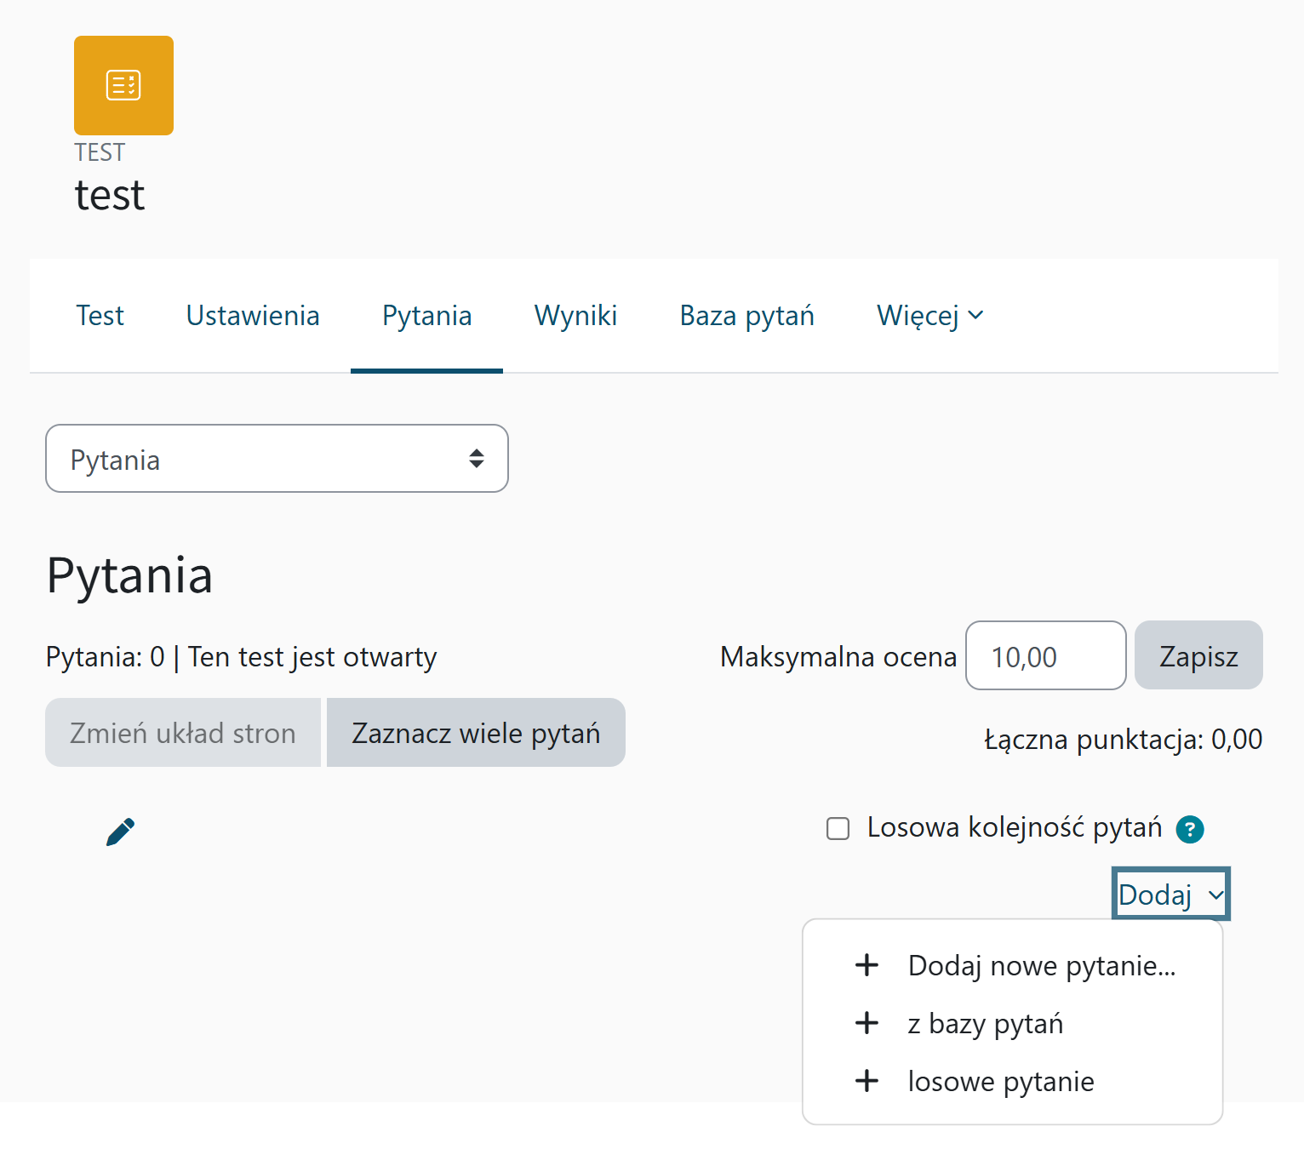Image resolution: width=1304 pixels, height=1149 pixels.
Task: Expand the Więcej menu
Action: point(929,316)
